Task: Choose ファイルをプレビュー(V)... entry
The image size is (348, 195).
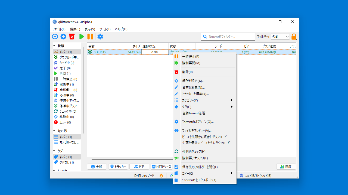Action: [204, 131]
